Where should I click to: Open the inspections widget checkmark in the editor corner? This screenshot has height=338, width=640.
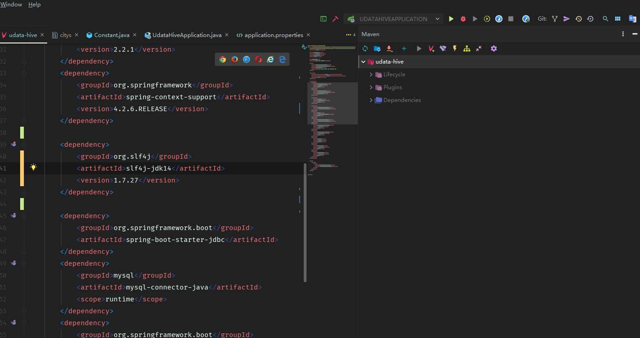coord(304,47)
